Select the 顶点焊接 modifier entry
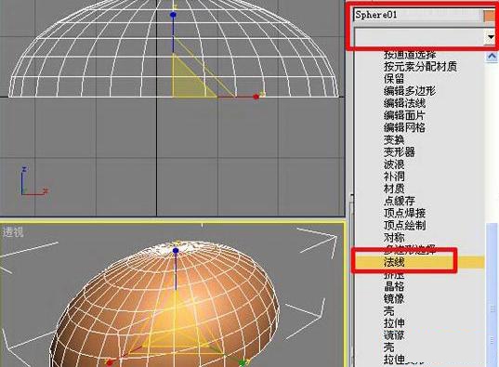Viewport: 499px width, 367px height. 404,213
